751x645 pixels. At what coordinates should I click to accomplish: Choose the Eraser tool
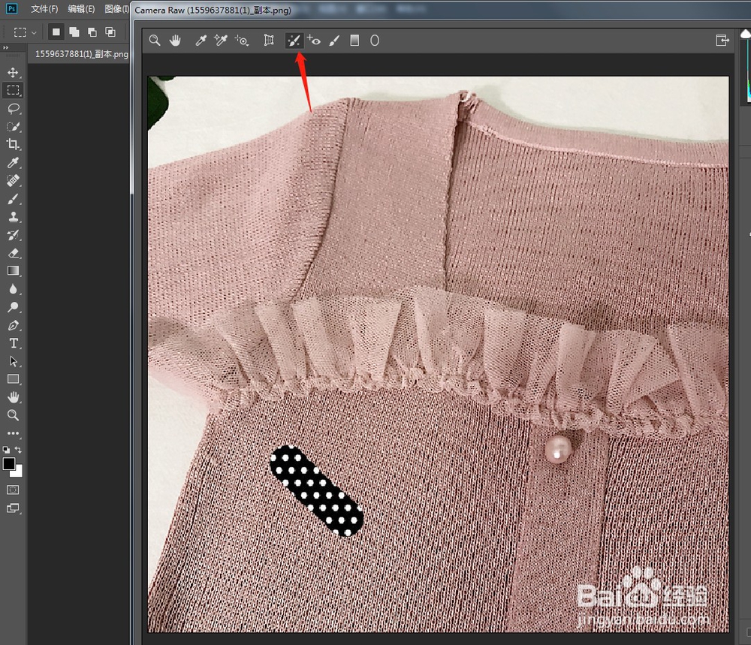pos(13,253)
